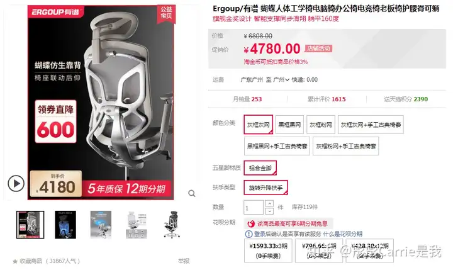Play the product video
Screen dimensions: 453x270
point(16,184)
